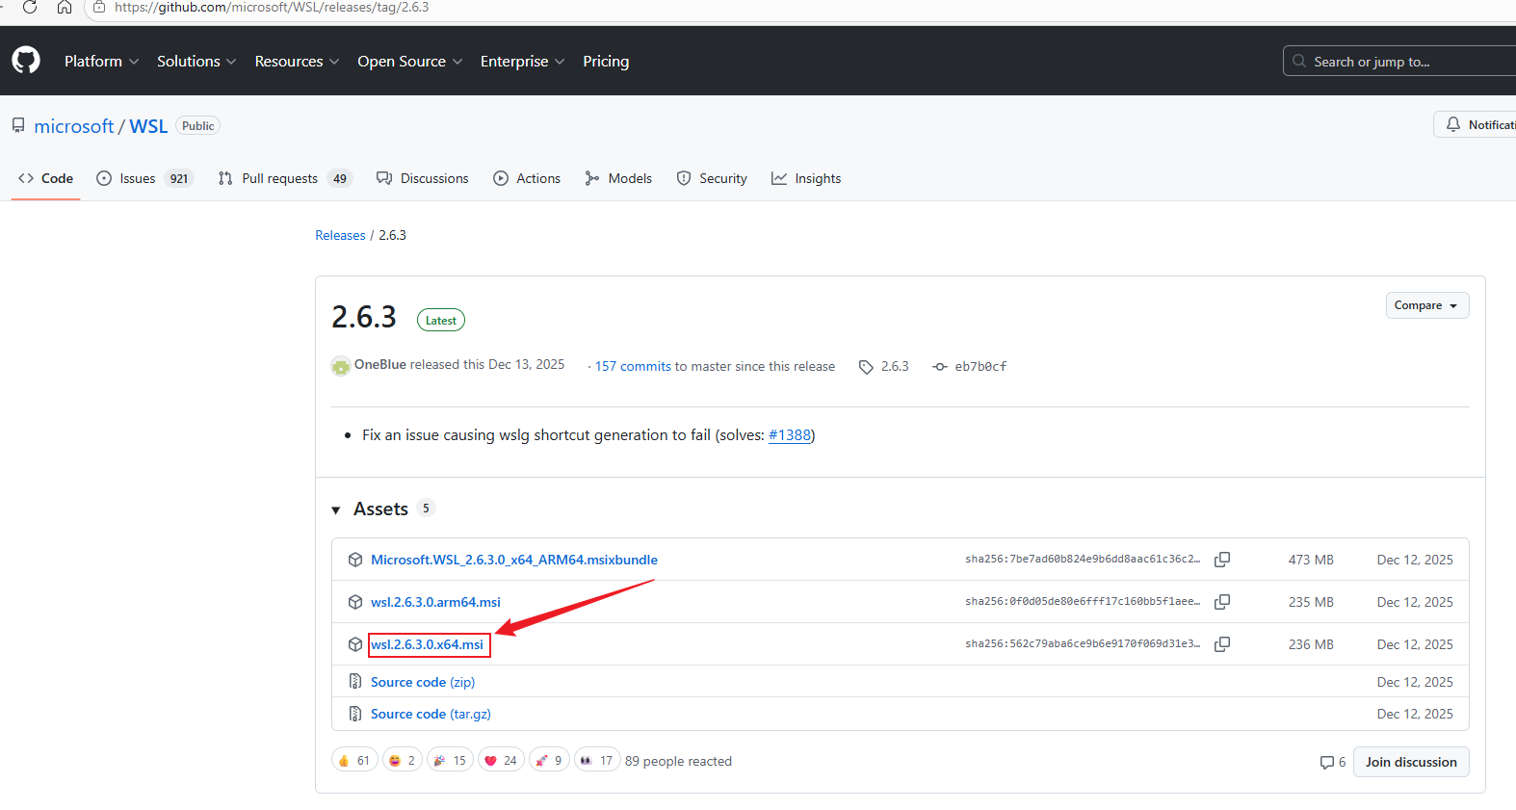This screenshot has height=810, width=1516.
Task: Click the laugh reaction showing 2
Action: click(x=403, y=761)
